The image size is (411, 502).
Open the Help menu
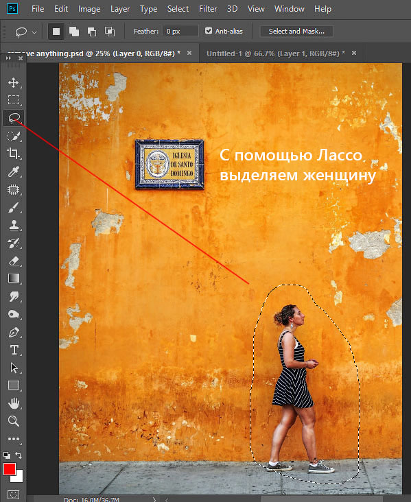click(x=322, y=9)
